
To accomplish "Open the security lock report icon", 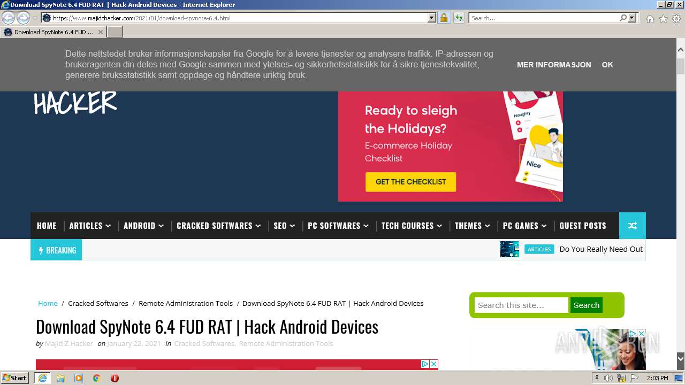I will pyautogui.click(x=444, y=18).
